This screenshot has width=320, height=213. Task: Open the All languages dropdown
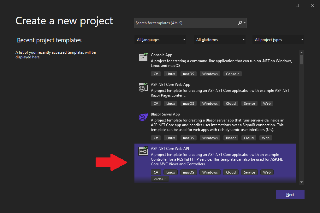pos(160,39)
